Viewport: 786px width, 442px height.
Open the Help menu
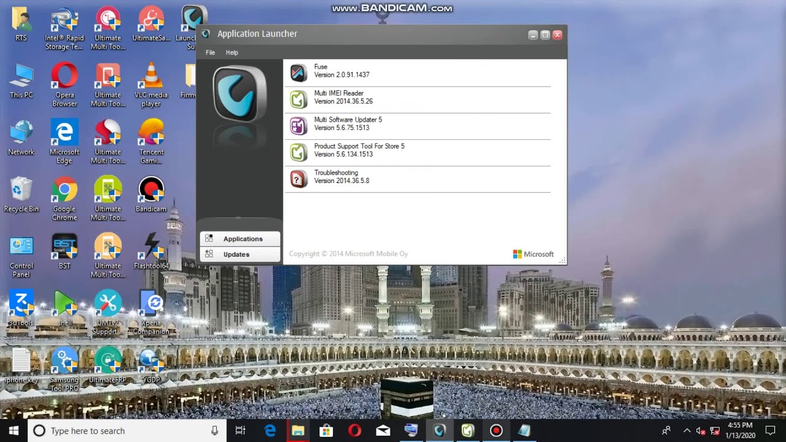pos(232,53)
